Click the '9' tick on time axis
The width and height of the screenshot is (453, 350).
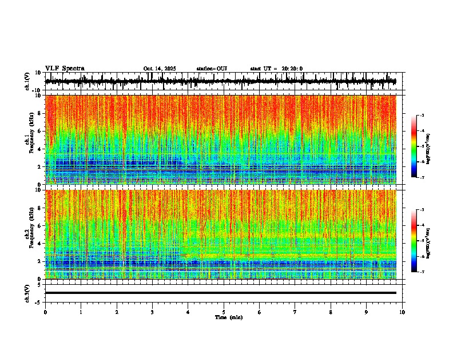(x=366, y=312)
